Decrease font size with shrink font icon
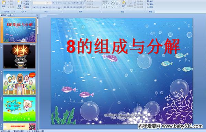206x132 pixels. coord(57,3)
